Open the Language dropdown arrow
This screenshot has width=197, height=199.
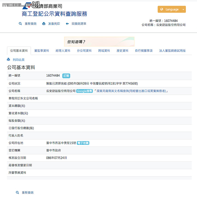[x=183, y=9]
